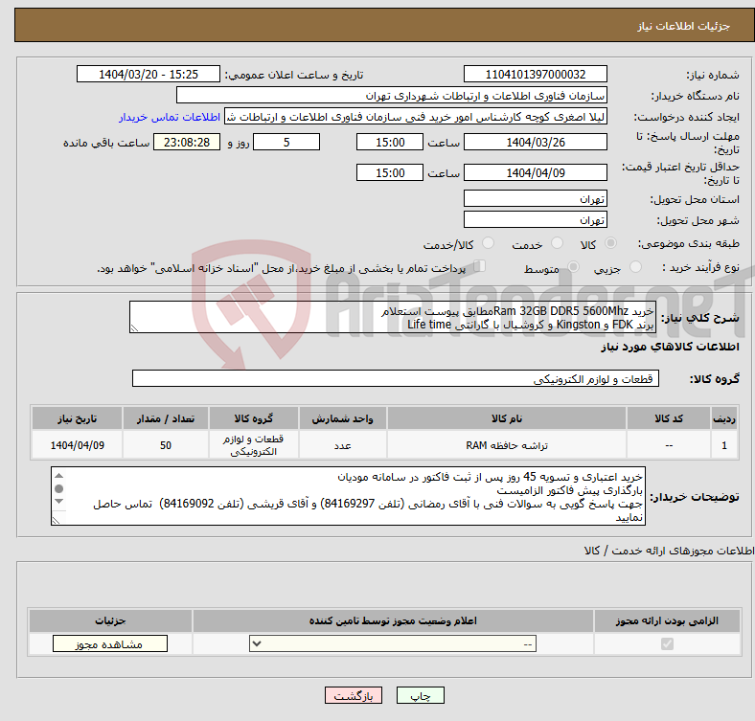Image resolution: width=755 pixels, height=721 pixels.
Task: Select the کالا/خدمت radio button
Action: [489, 243]
